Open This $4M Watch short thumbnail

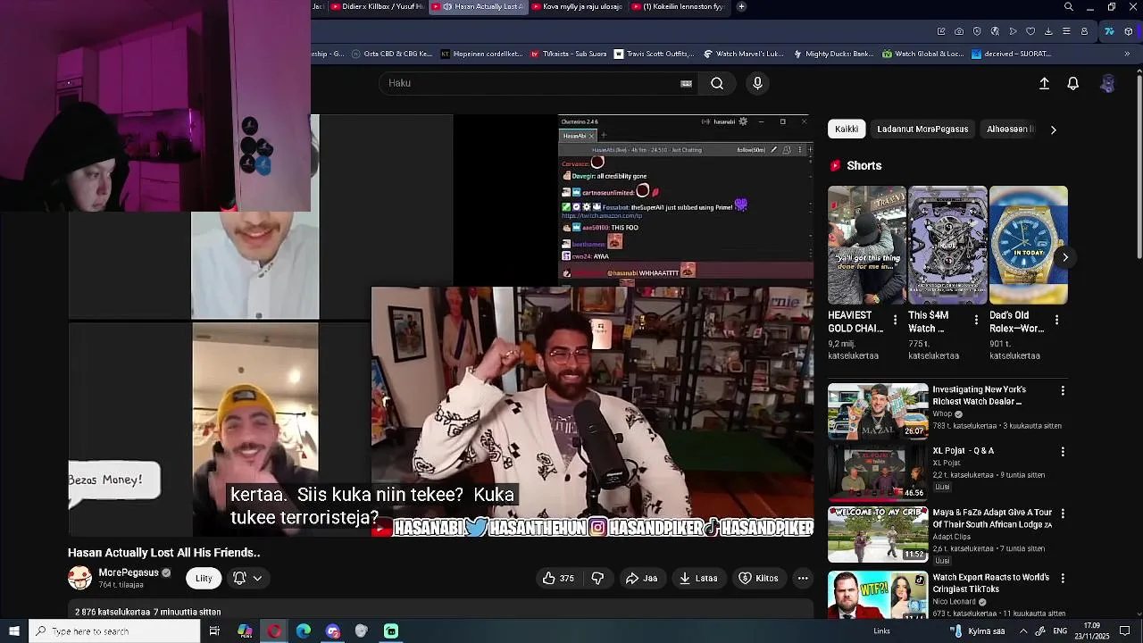947,246
